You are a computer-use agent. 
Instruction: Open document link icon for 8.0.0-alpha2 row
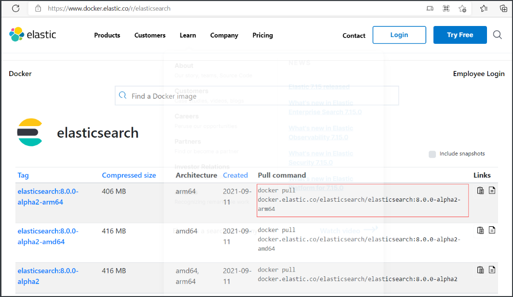(x=492, y=270)
